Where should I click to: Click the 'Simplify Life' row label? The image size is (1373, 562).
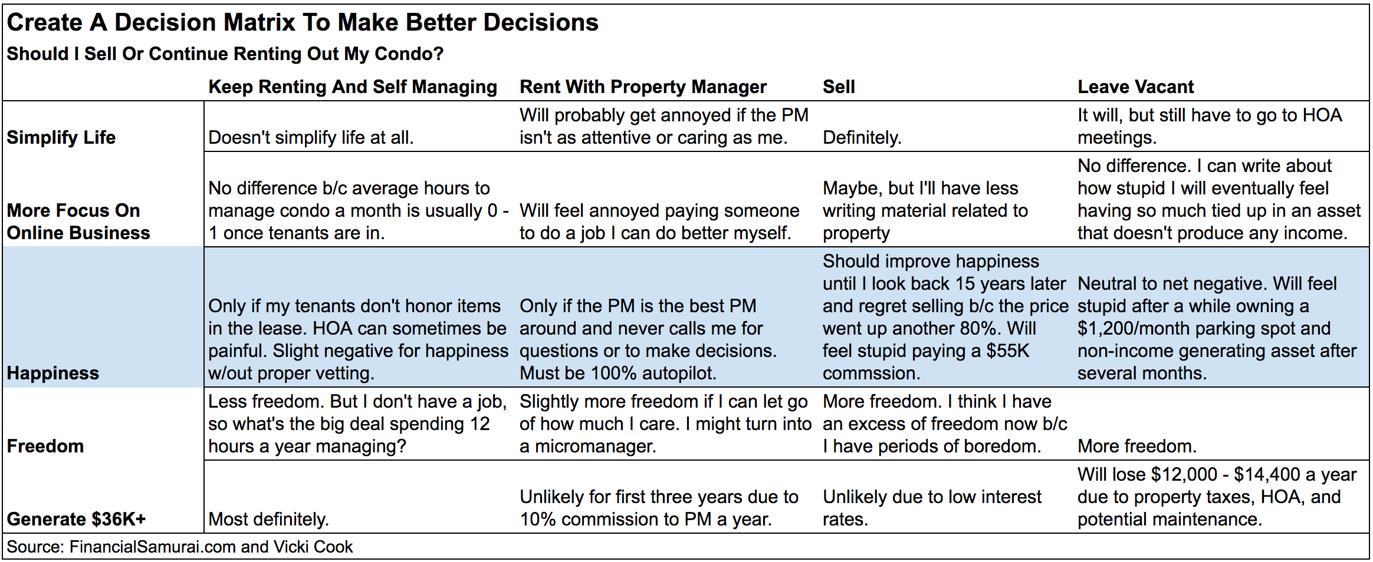tap(61, 138)
